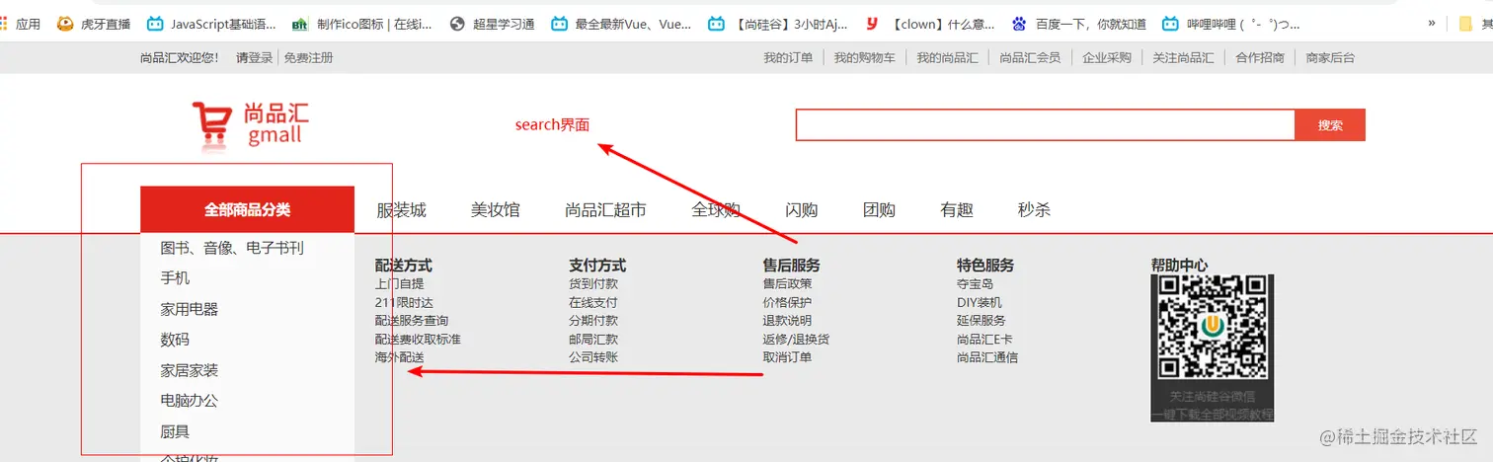Open the 尚硅谷 3小时Aj bookmark
The image size is (1493, 462).
click(x=778, y=24)
